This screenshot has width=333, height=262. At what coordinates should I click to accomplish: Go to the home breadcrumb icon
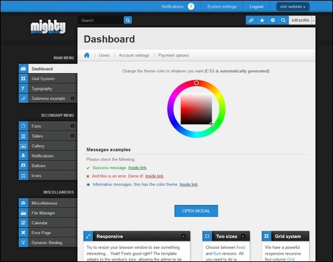pos(87,55)
